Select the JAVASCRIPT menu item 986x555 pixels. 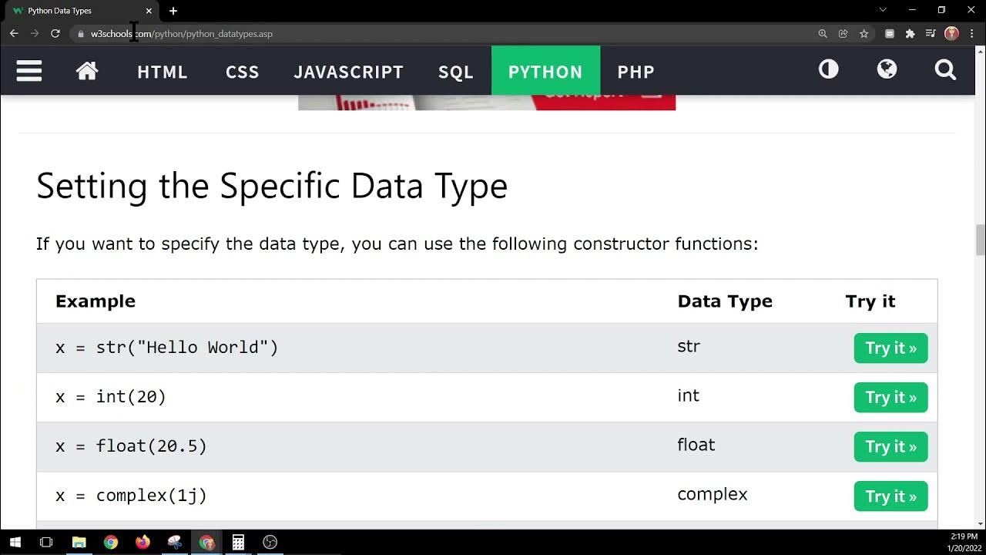(x=348, y=72)
